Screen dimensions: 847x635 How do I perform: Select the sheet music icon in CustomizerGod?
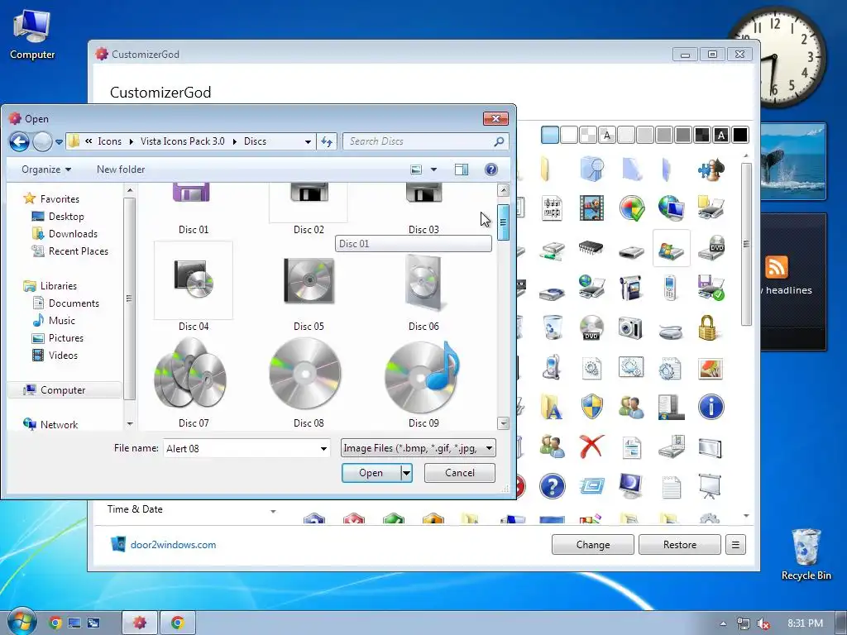(x=552, y=208)
